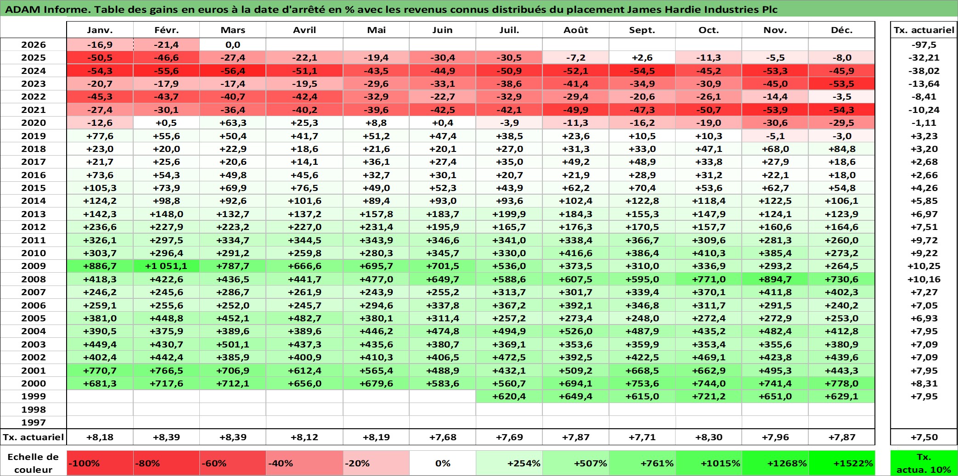Select the +84,8 cell in 2018
Screen dimensions: 958x476
tap(842, 149)
